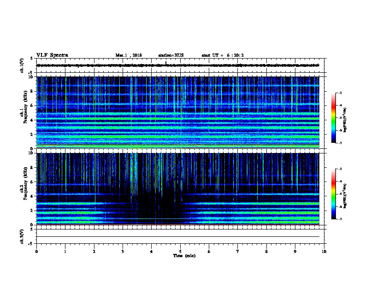
Task: Click the ch.2 frequency tick label "2"
Action: click(x=32, y=211)
